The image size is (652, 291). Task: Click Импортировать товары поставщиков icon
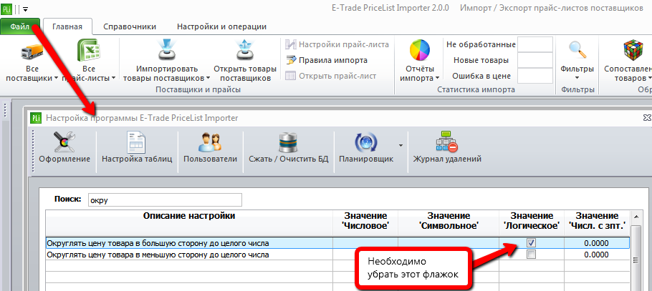click(167, 51)
